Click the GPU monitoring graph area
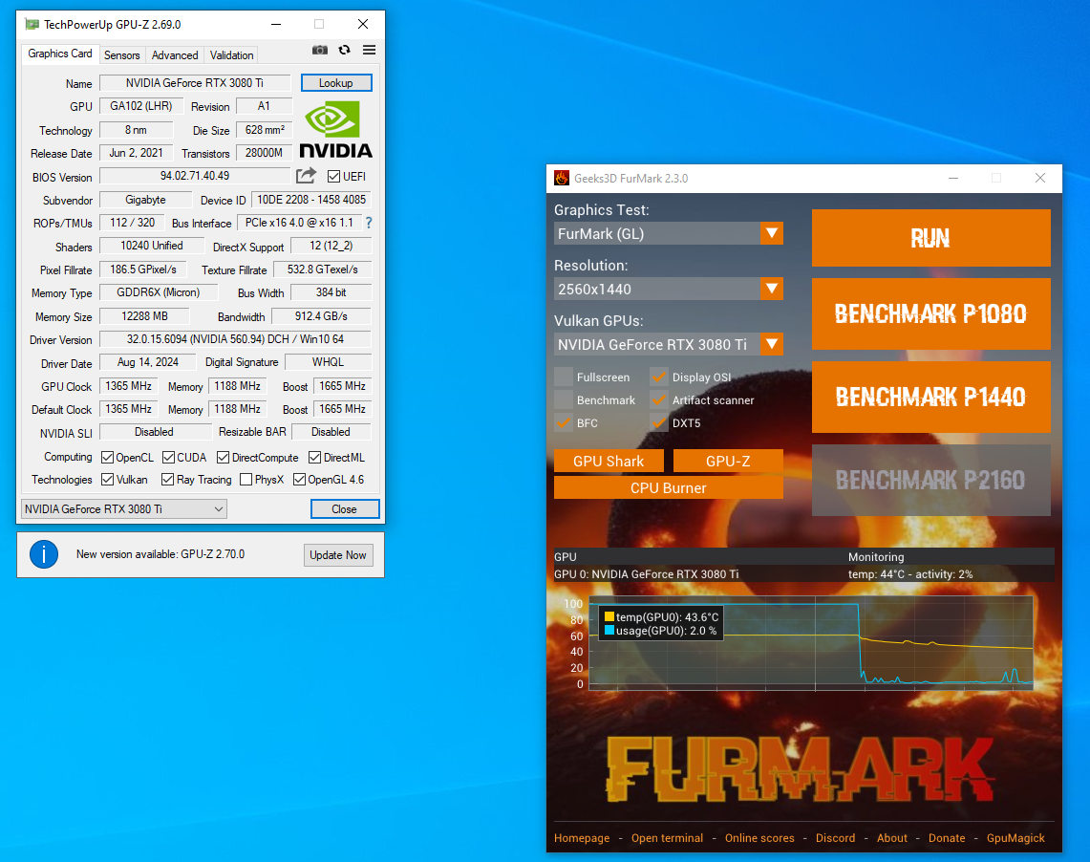The height and width of the screenshot is (862, 1090). click(x=811, y=643)
